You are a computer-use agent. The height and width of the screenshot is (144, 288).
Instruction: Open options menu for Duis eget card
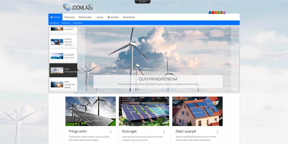coord(164,132)
